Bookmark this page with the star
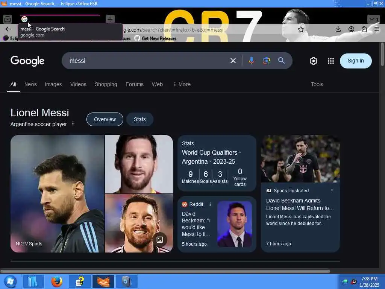The width and height of the screenshot is (385, 289). [x=300, y=29]
